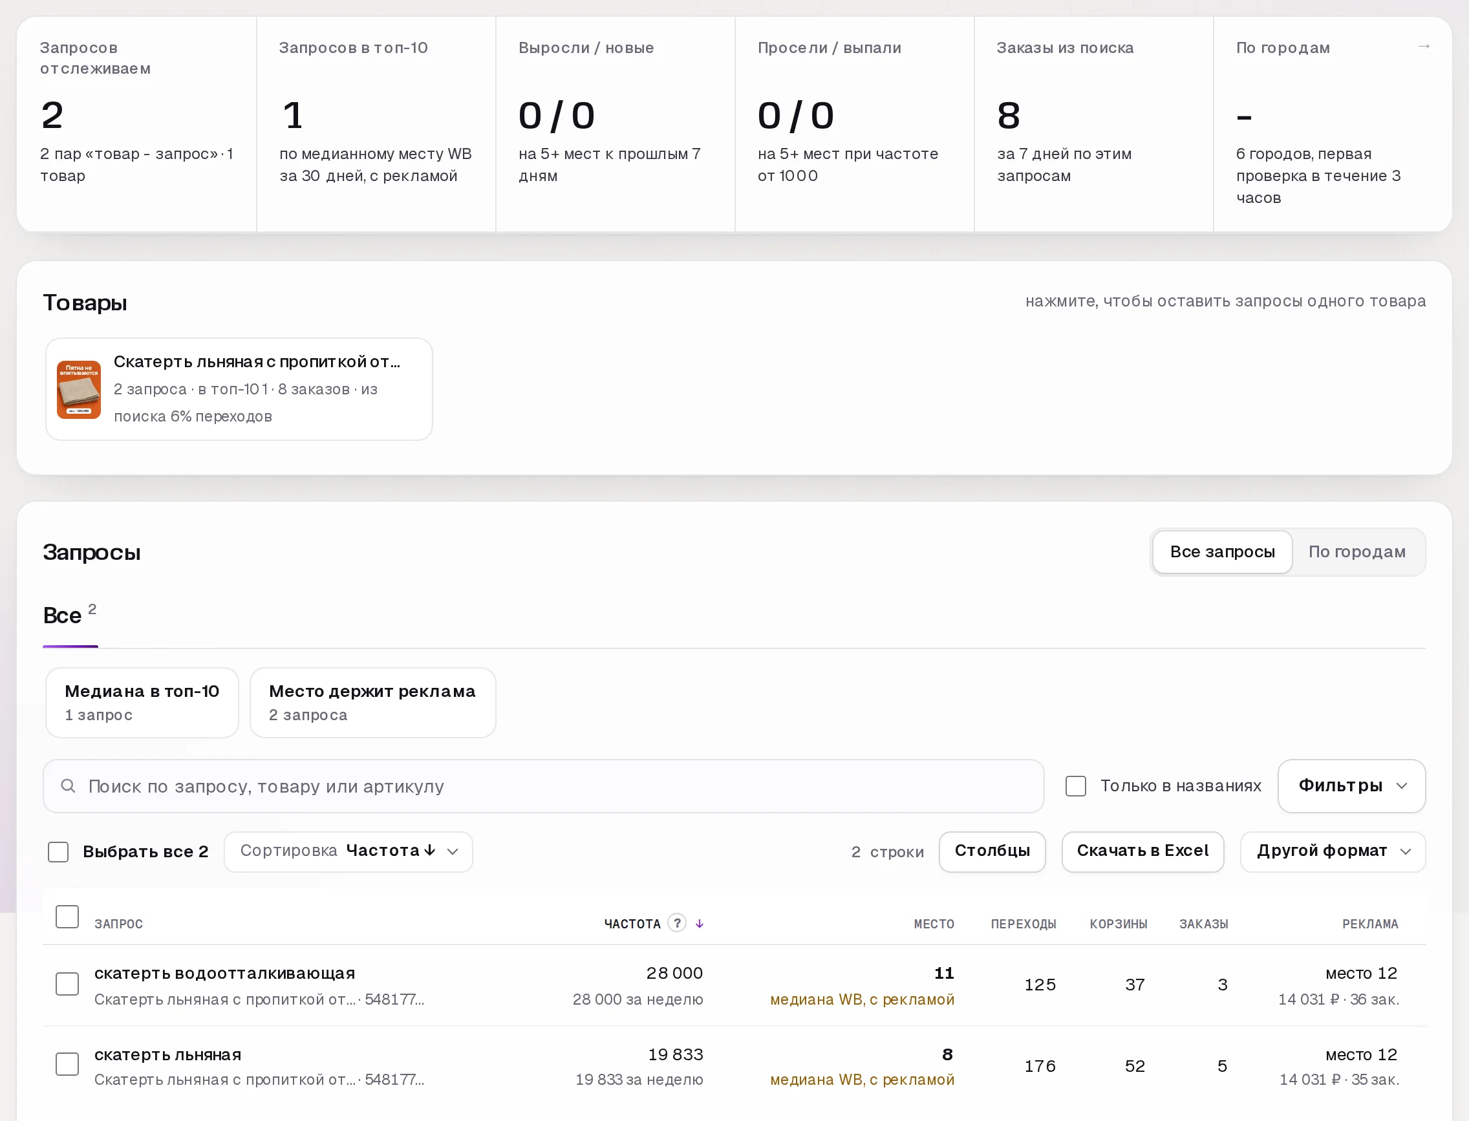Toggle the table header select-all checkbox
Image resolution: width=1469 pixels, height=1121 pixels.
point(67,917)
